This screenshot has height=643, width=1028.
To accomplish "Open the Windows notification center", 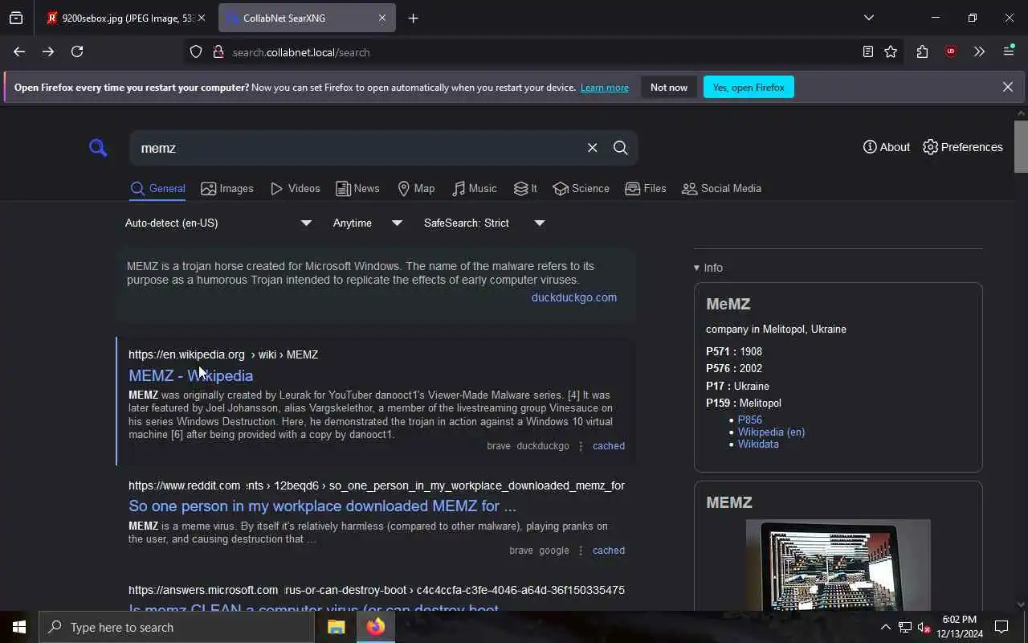I will pos(1001,627).
